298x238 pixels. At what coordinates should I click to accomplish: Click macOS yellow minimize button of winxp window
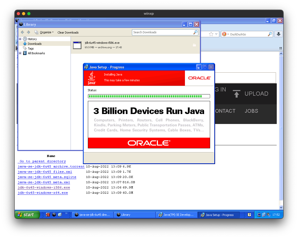(x=24, y=14)
